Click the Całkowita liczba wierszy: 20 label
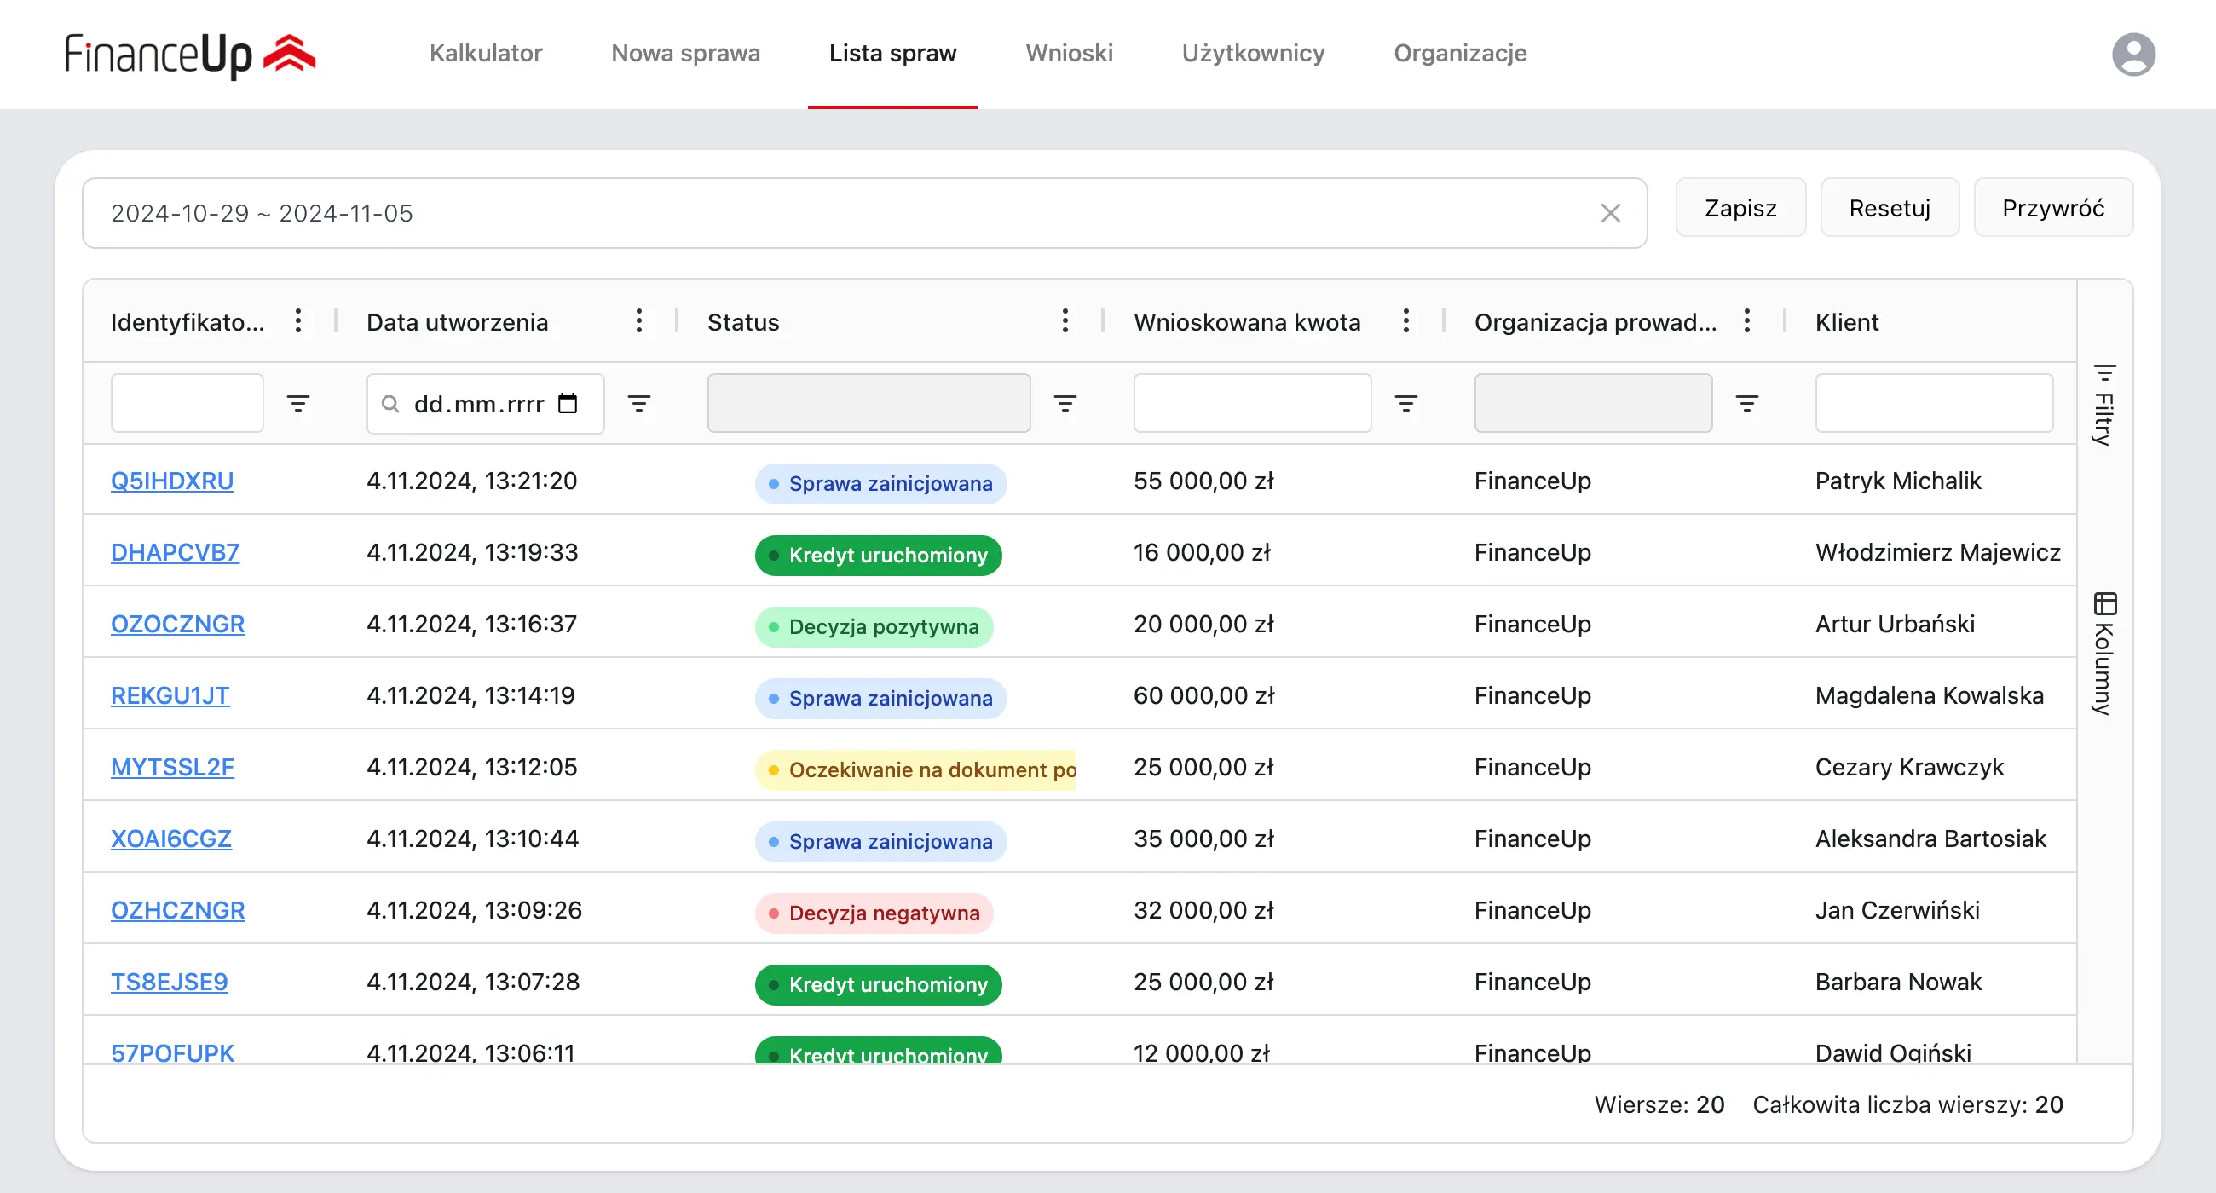 [x=1907, y=1104]
